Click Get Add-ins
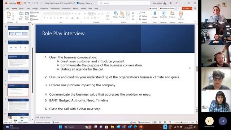231x130 pixels. click(x=181, y=15)
